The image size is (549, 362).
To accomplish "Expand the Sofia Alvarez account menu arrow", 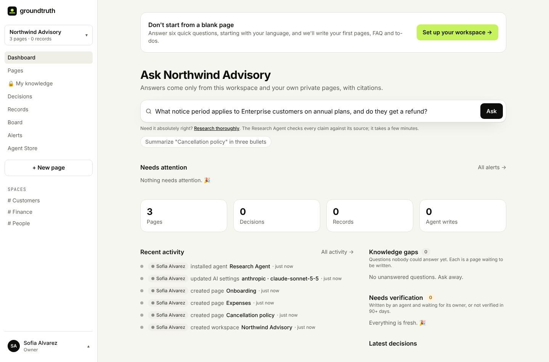I will (x=88, y=346).
